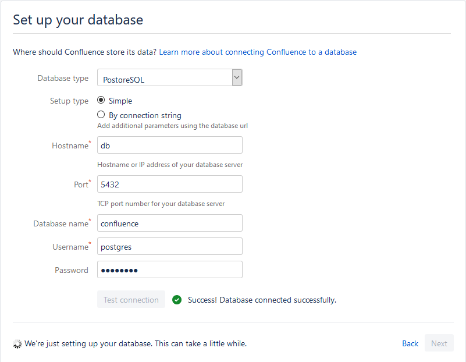Click the Database name field with confluence
466x362 pixels.
pyautogui.click(x=169, y=223)
